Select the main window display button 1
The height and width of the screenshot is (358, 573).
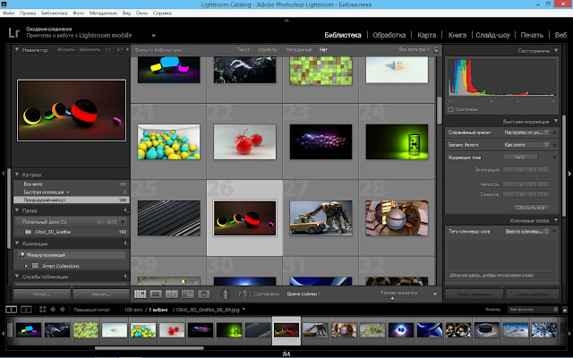point(12,310)
